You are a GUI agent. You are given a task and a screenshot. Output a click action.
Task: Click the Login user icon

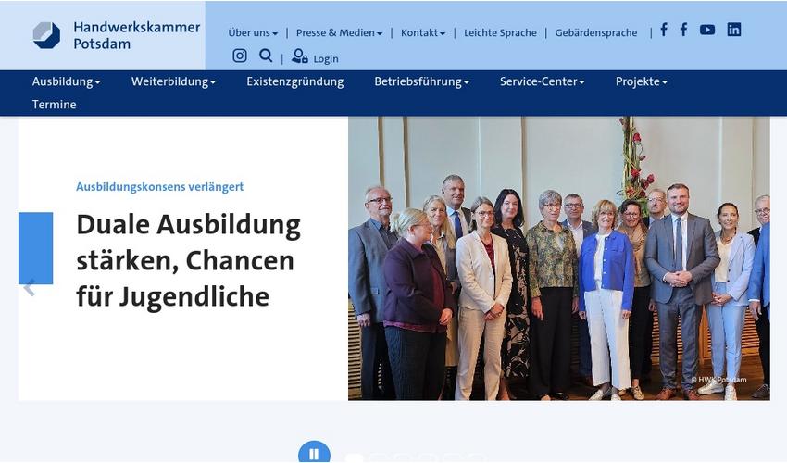(300, 56)
